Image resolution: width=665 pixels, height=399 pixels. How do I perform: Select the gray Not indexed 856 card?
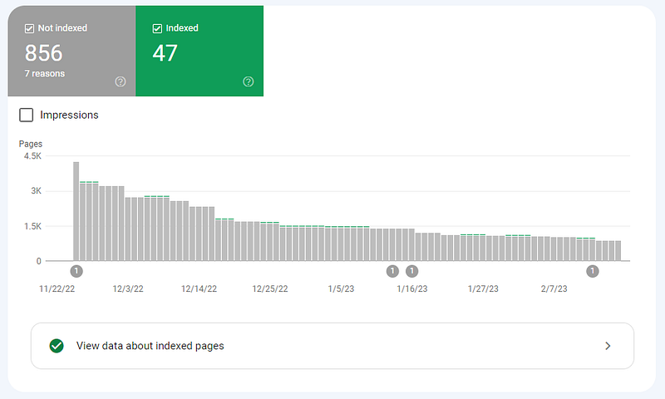(x=71, y=51)
